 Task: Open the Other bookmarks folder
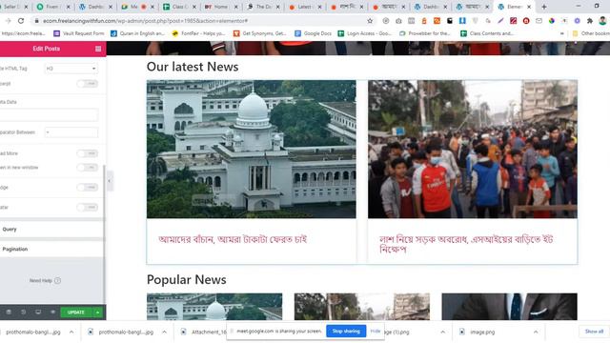coord(591,33)
